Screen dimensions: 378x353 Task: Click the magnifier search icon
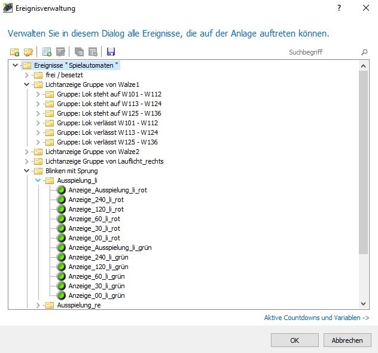click(x=364, y=52)
